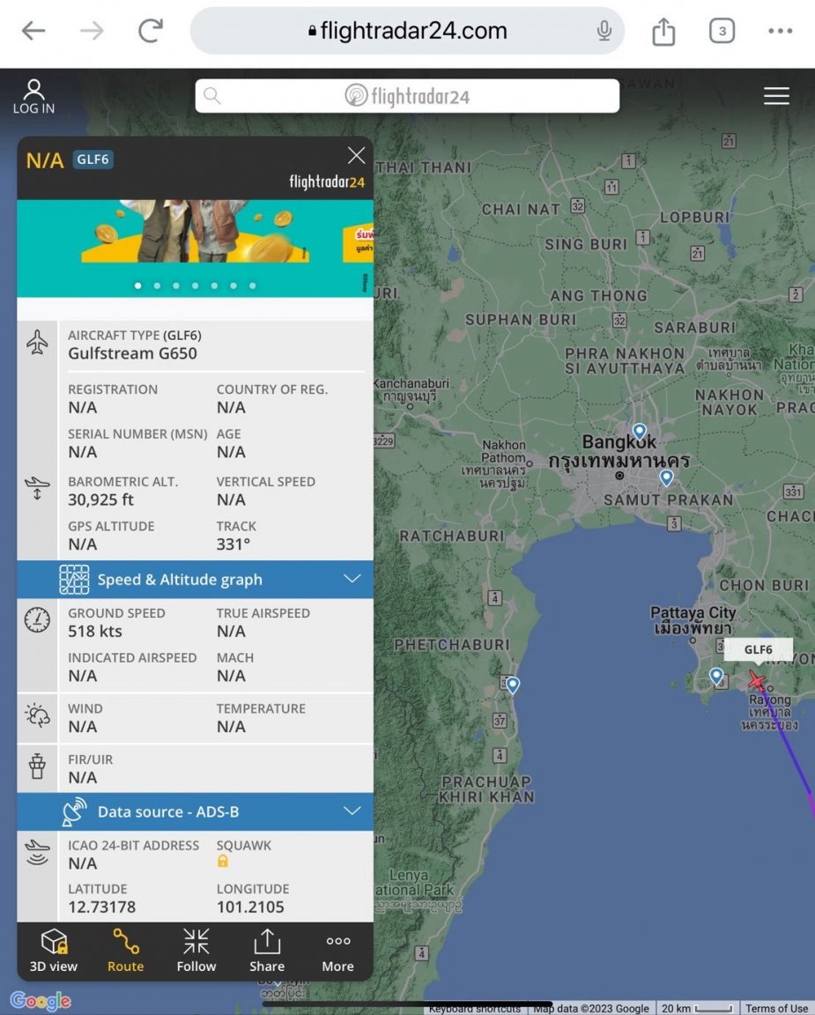Click the ADS-B satellite dish icon
Screen dimensions: 815x1015
[x=74, y=811]
